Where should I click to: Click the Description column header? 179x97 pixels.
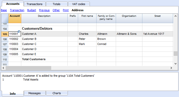point(44,18)
